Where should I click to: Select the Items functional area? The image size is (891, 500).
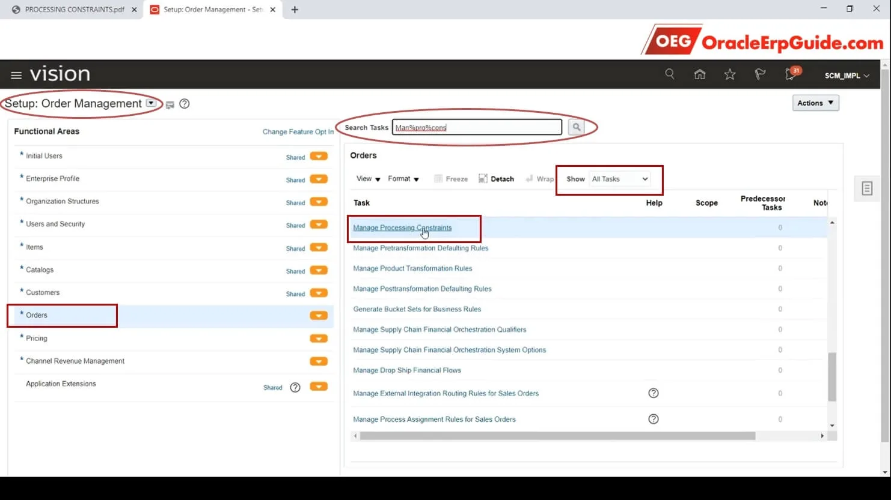(x=34, y=247)
